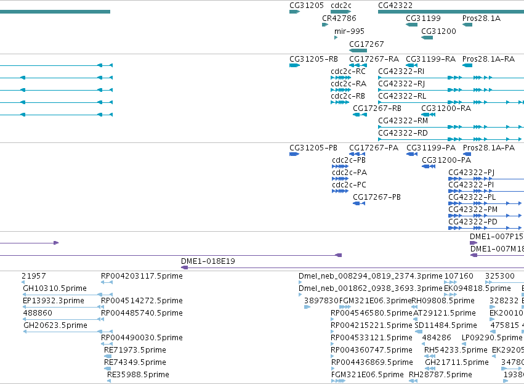Open EST Dmel_neb_008294_0819_2374.3prime
This screenshot has width=524, height=384.
pos(370,276)
